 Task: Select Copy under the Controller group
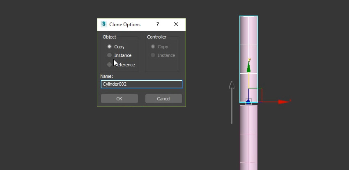(153, 47)
